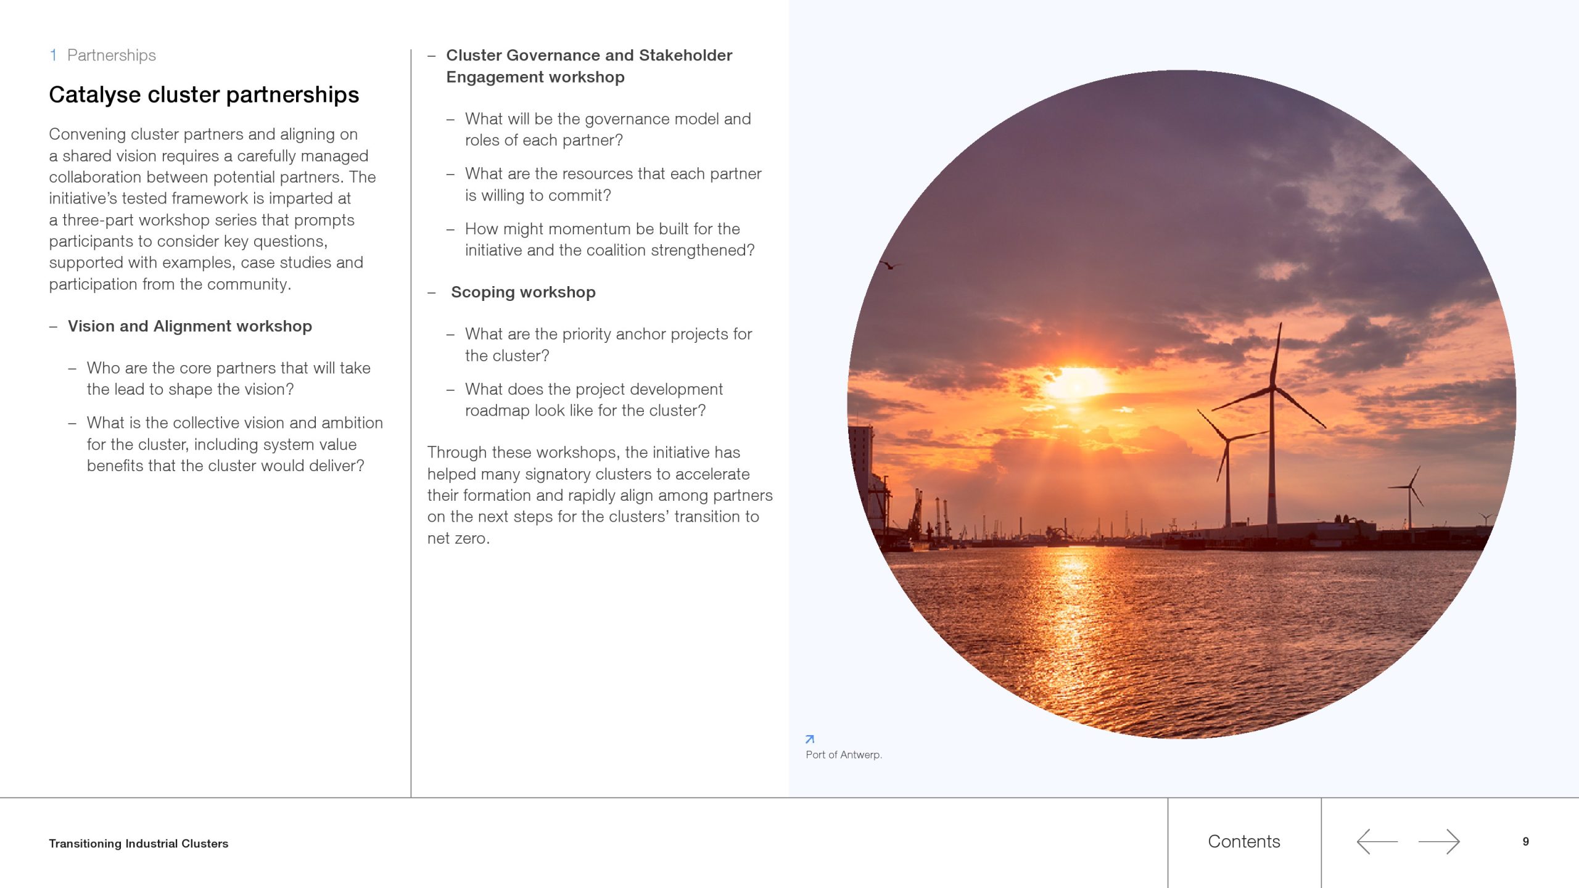
Task: Click the Partnerships section label
Action: tap(111, 55)
